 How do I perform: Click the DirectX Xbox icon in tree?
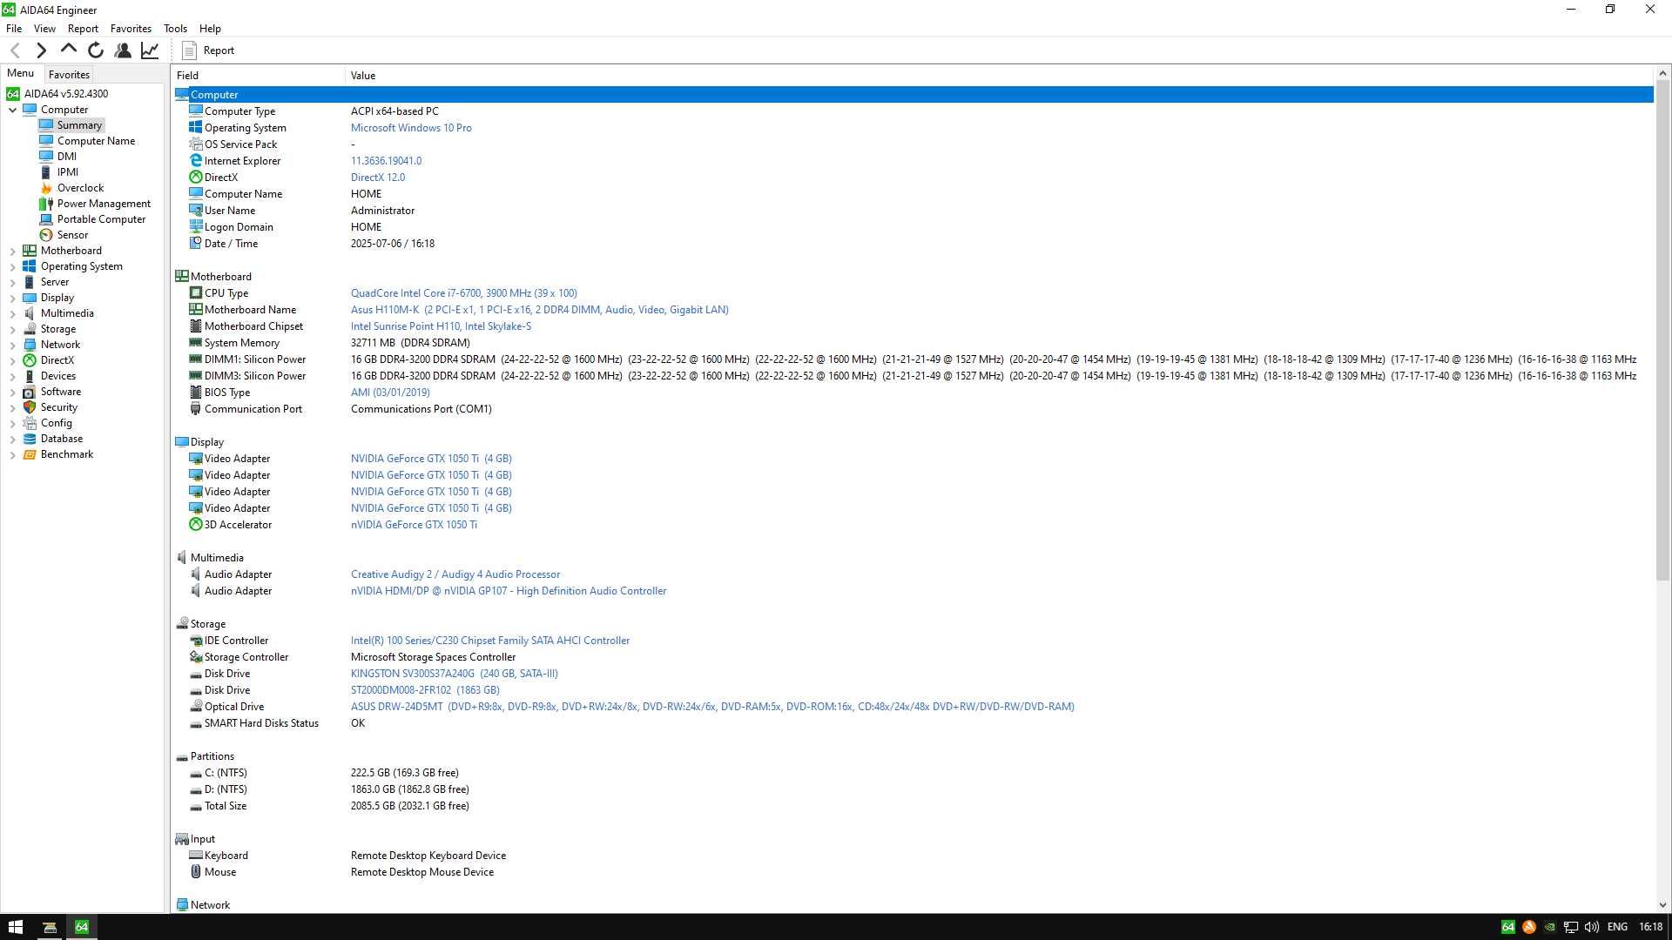(x=30, y=360)
